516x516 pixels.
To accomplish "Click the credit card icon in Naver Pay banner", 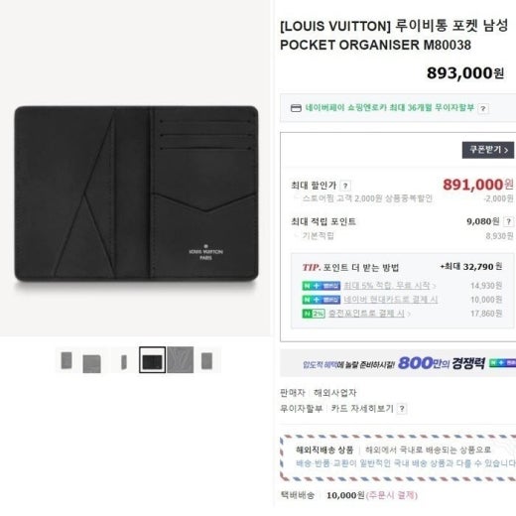I will coord(296,108).
